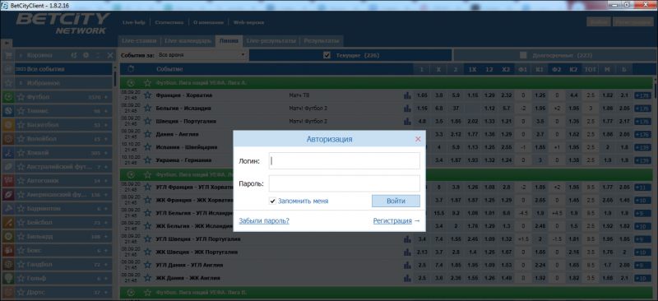Screen dimensions: 658x301
Task: Click the Бокс glove icon
Action: click(7, 250)
